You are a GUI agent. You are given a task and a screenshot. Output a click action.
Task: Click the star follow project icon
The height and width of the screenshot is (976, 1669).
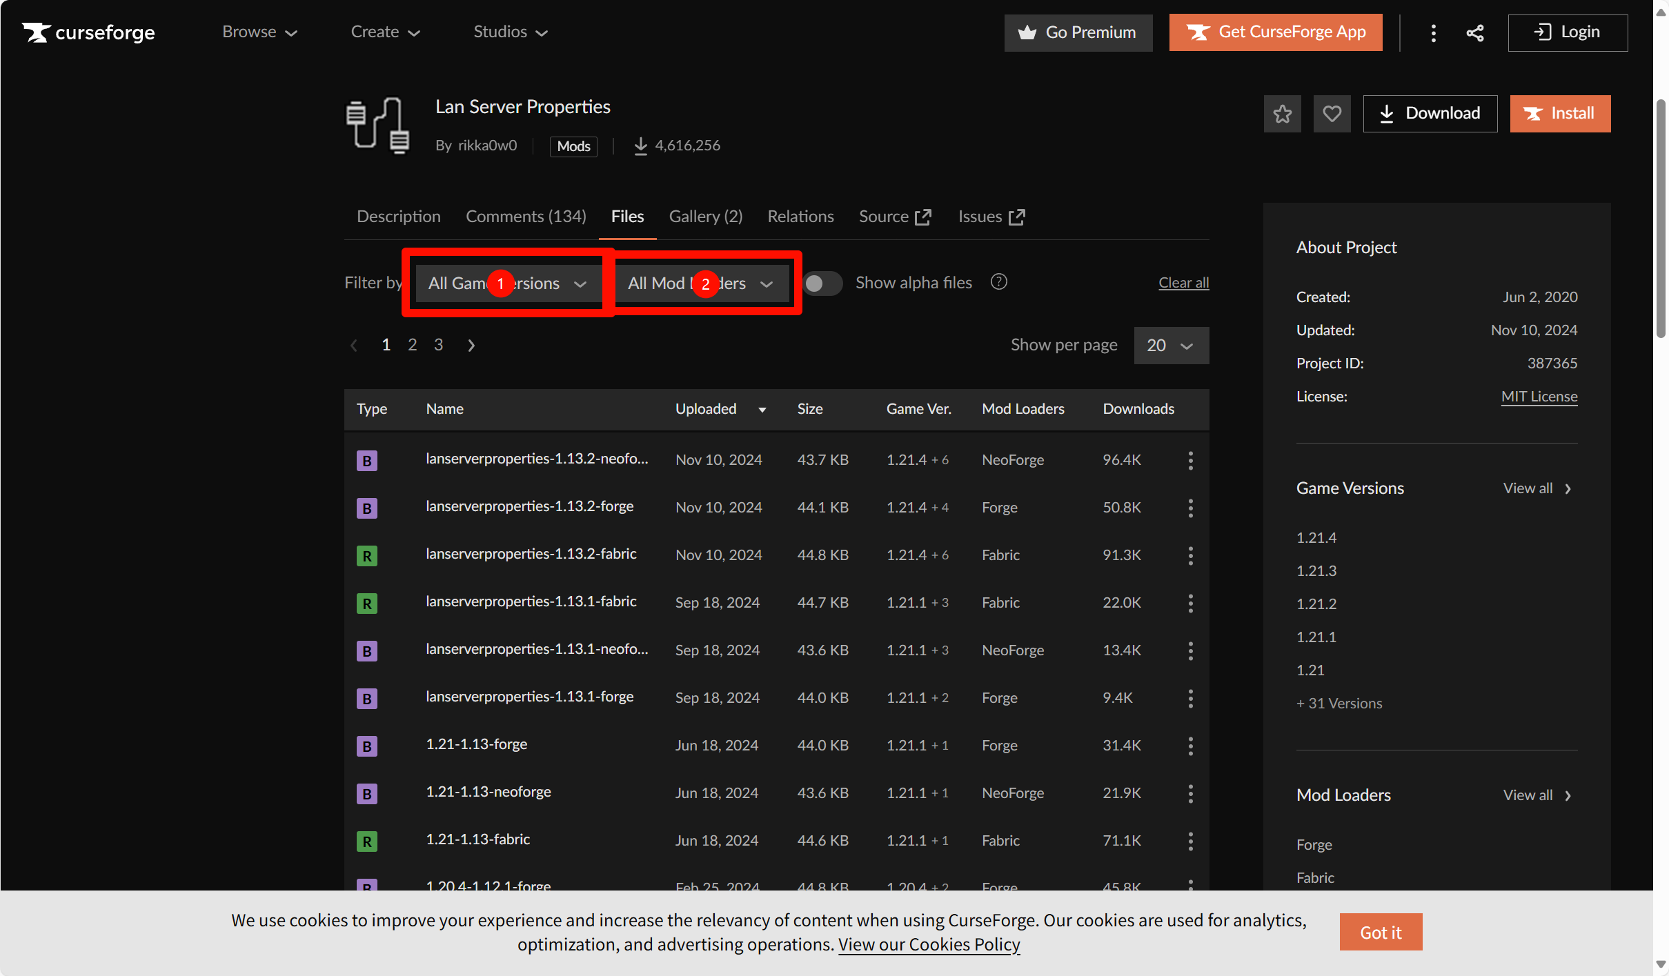1282,114
